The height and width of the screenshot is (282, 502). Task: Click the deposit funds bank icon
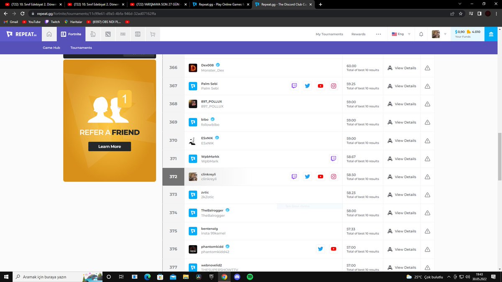tap(491, 34)
